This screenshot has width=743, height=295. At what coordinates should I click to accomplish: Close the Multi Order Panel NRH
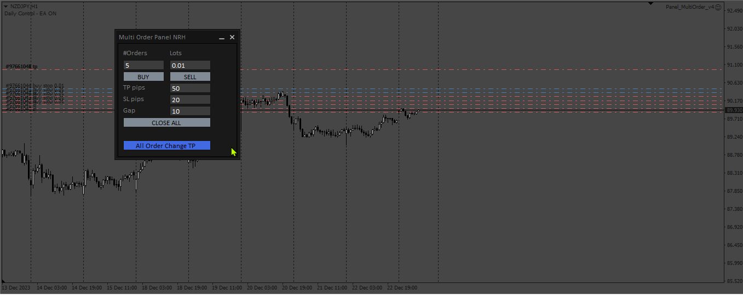click(232, 37)
